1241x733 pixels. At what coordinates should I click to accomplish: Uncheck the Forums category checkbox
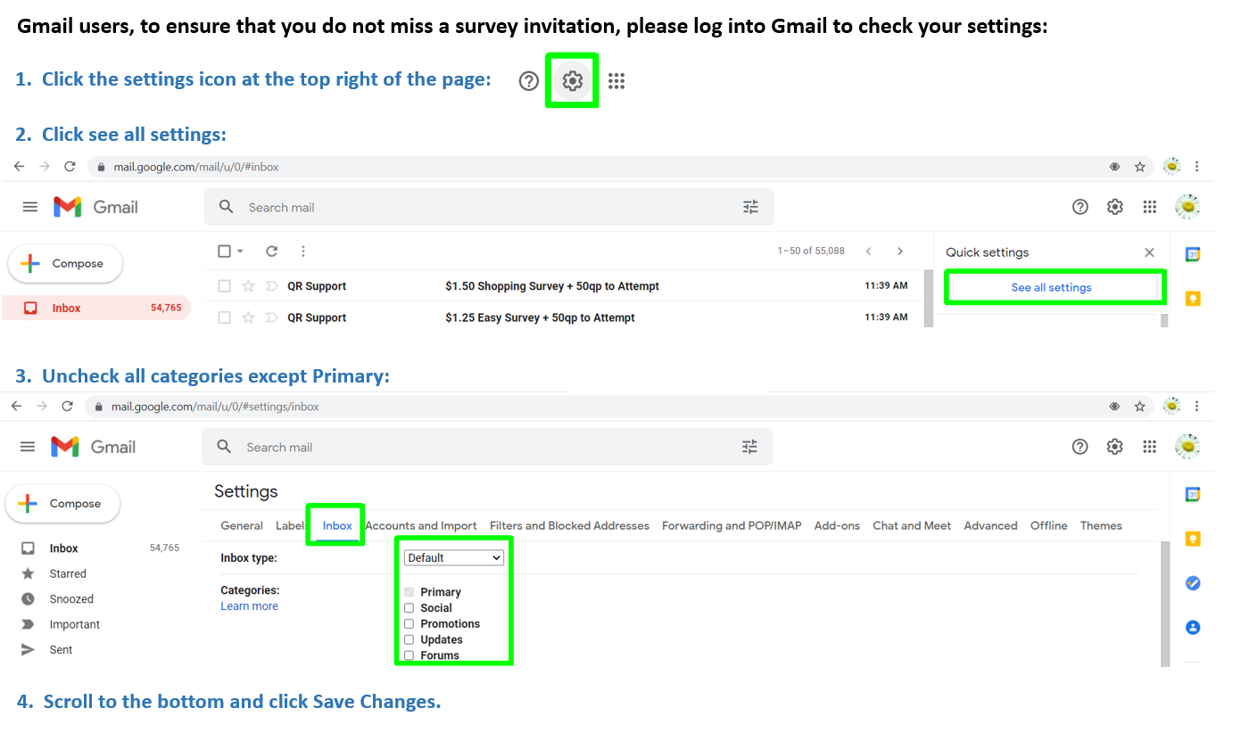410,655
